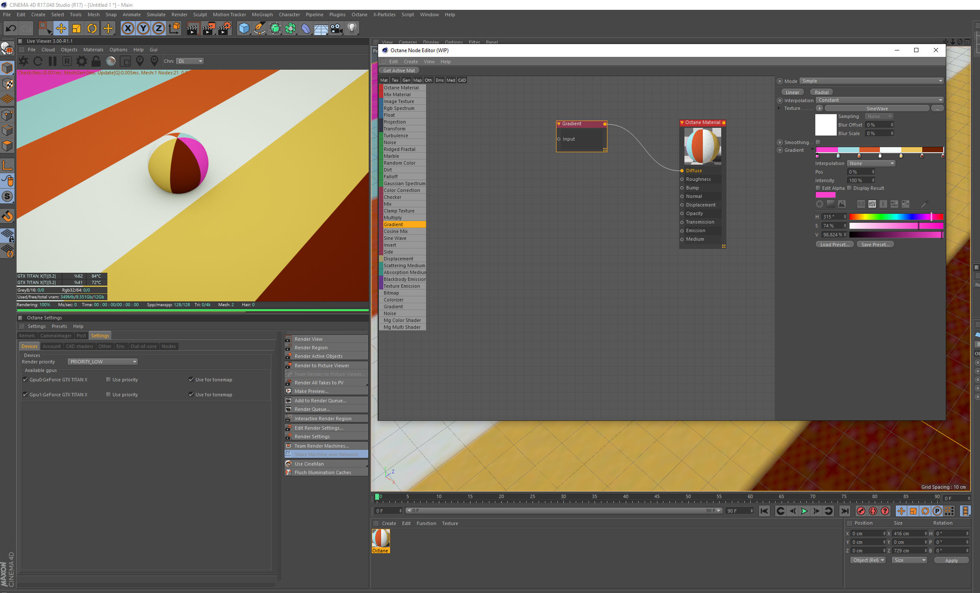Click the Get Active Mat button
Viewport: 980px width, 593px height.
(x=399, y=71)
